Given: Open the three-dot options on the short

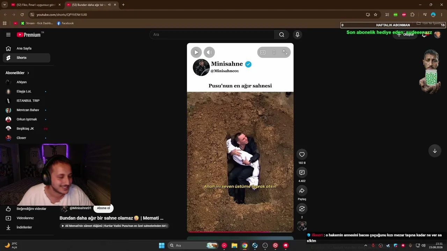Looking at the screenshot, I should 274,52.
